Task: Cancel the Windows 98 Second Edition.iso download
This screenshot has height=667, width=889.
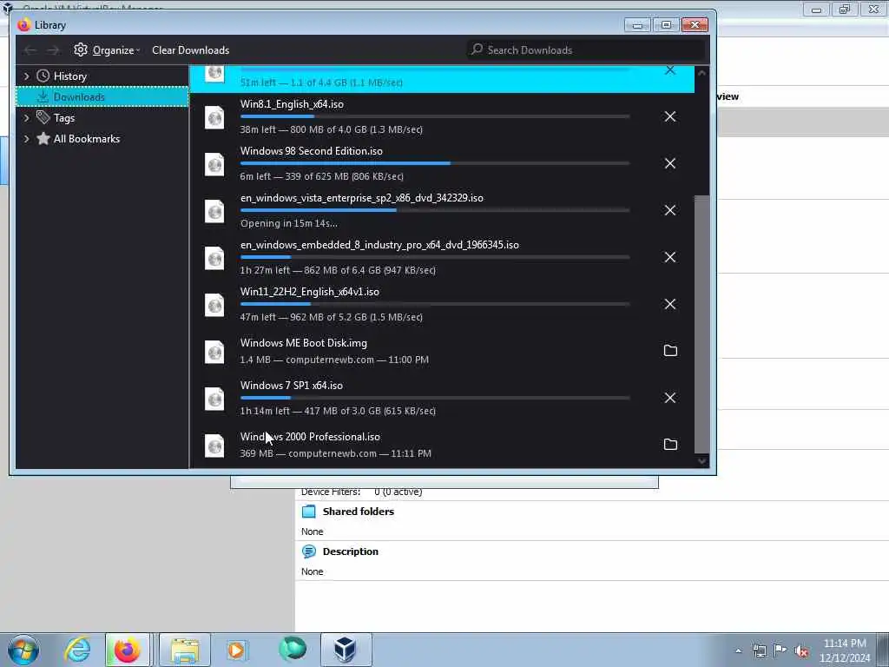Action: click(669, 163)
